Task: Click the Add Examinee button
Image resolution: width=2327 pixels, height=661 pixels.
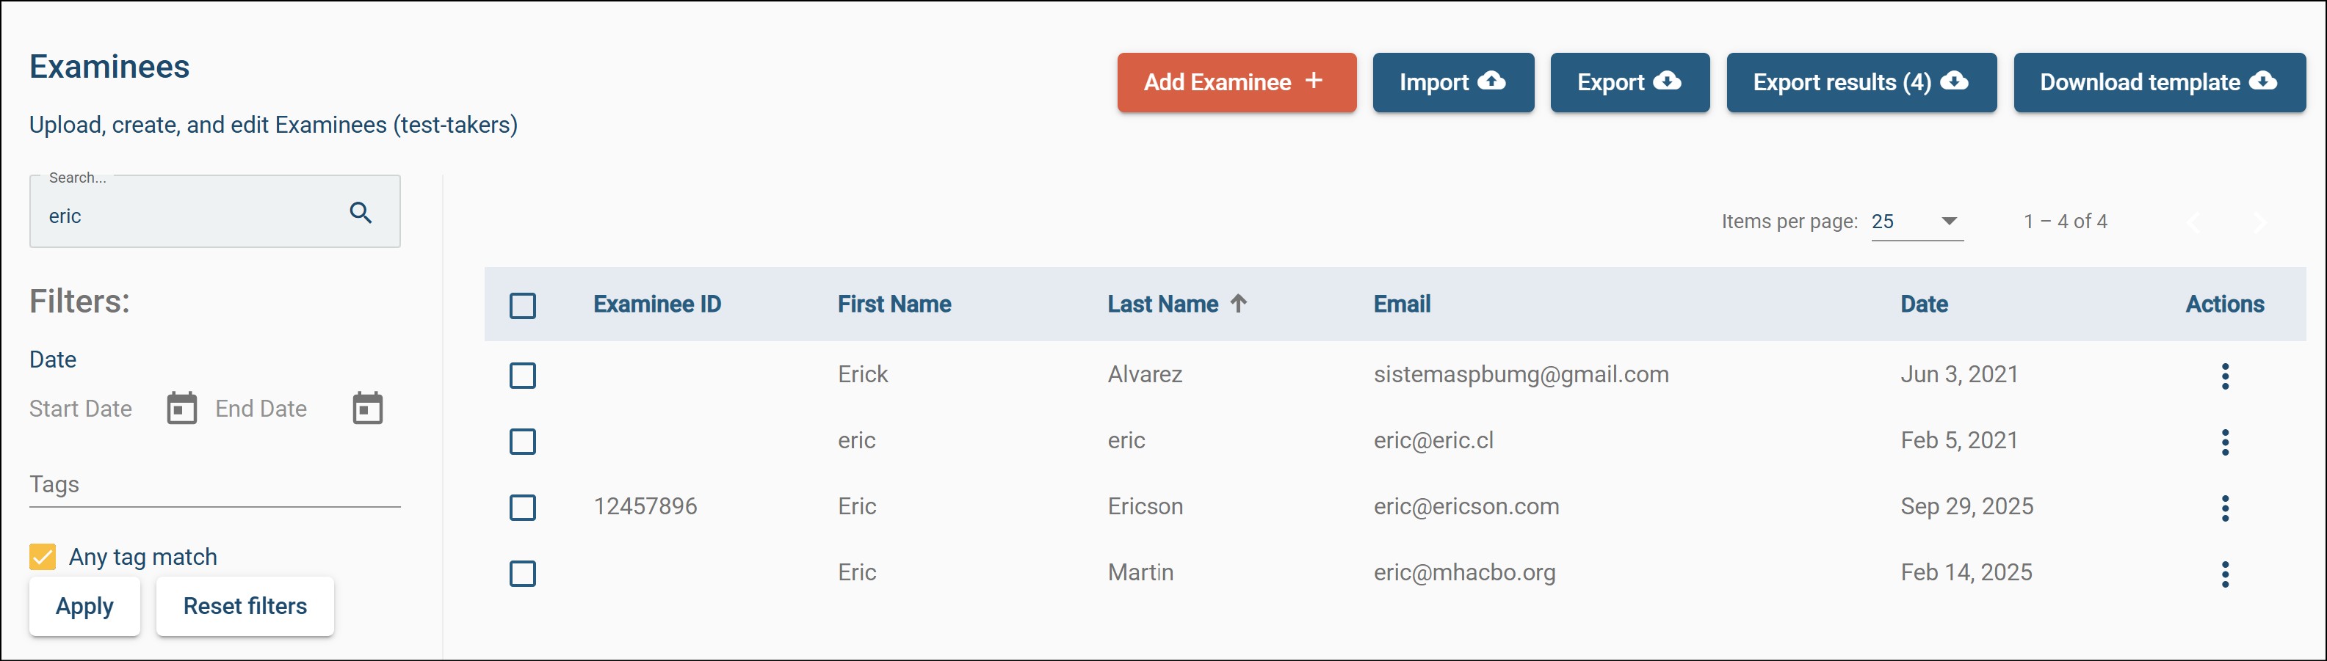Action: tap(1237, 82)
